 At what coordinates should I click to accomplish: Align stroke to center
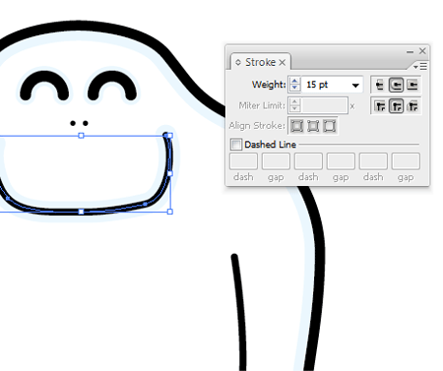(x=296, y=126)
